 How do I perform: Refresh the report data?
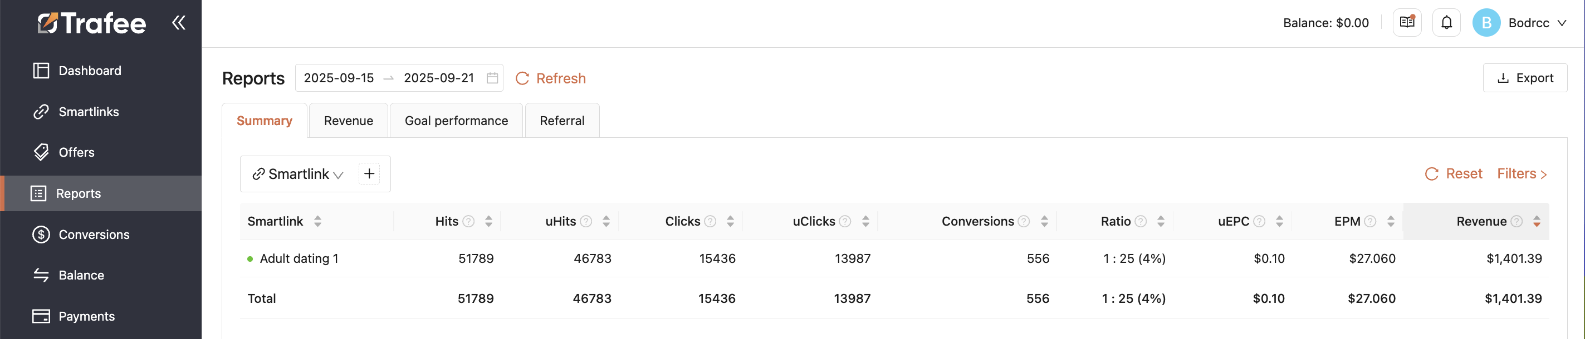(551, 78)
